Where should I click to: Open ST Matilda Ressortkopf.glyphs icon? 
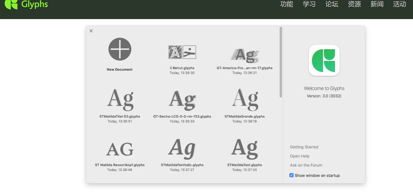[x=120, y=149]
